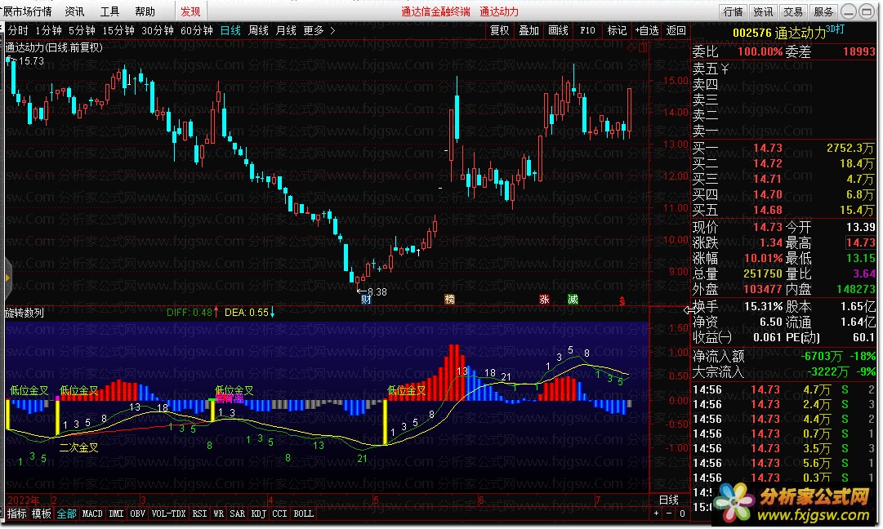Select the SAR indicator

pos(237,513)
